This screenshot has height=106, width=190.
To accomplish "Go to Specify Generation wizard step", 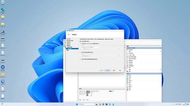I will click(69, 42).
